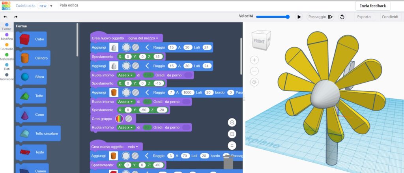This screenshot has width=404, height=173.
Task: Switch to the Modifica category
Action: (x=7, y=37)
